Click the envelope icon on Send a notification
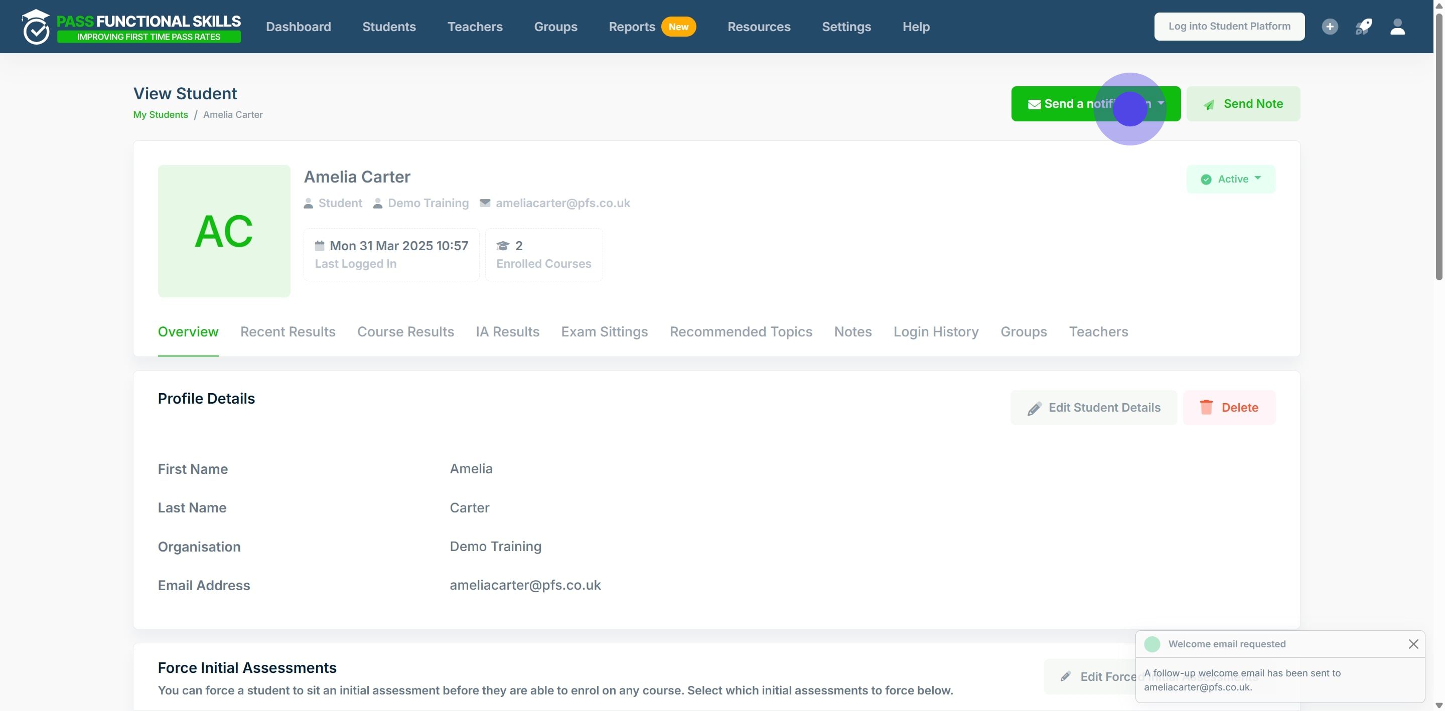 (x=1034, y=104)
